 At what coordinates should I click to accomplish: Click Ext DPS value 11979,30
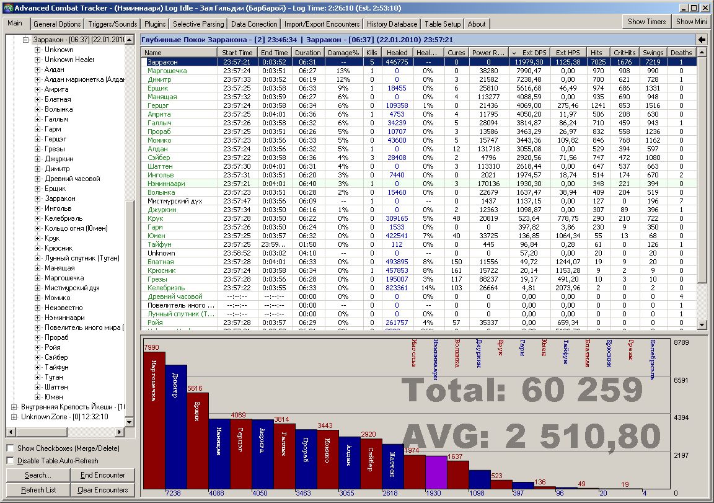[529, 63]
